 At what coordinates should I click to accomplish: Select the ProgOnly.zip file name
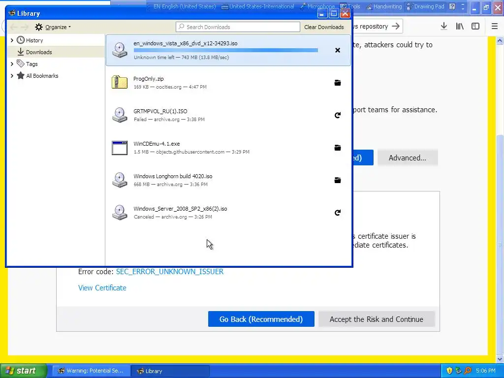pos(149,79)
